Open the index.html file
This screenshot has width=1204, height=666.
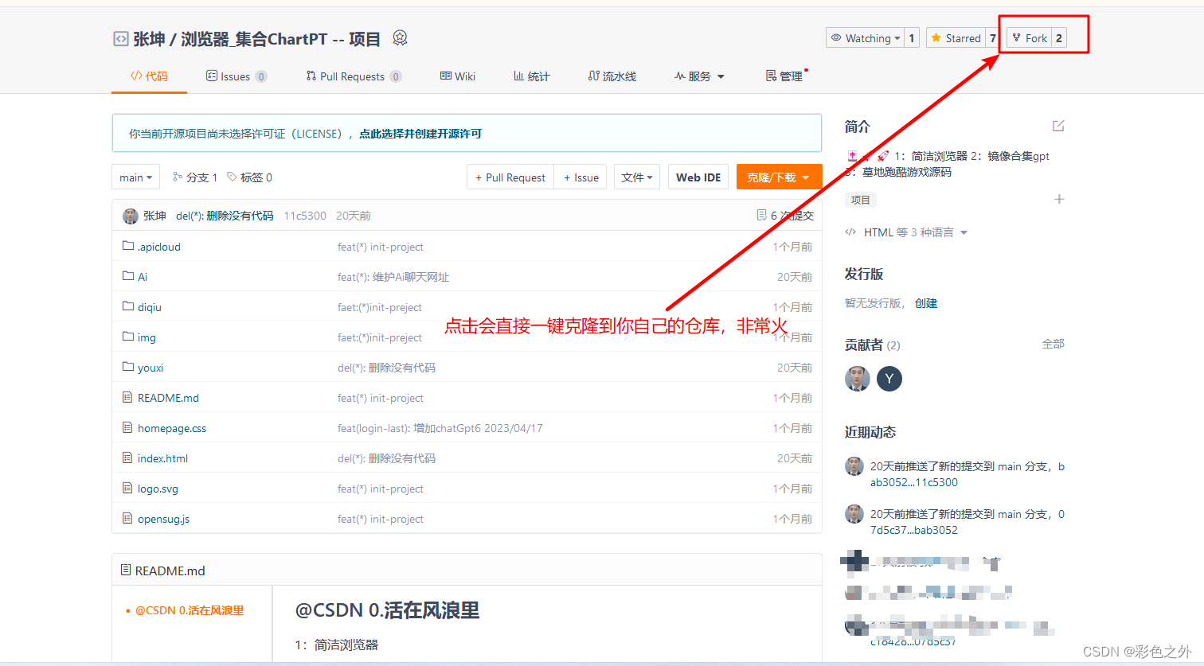pyautogui.click(x=162, y=458)
